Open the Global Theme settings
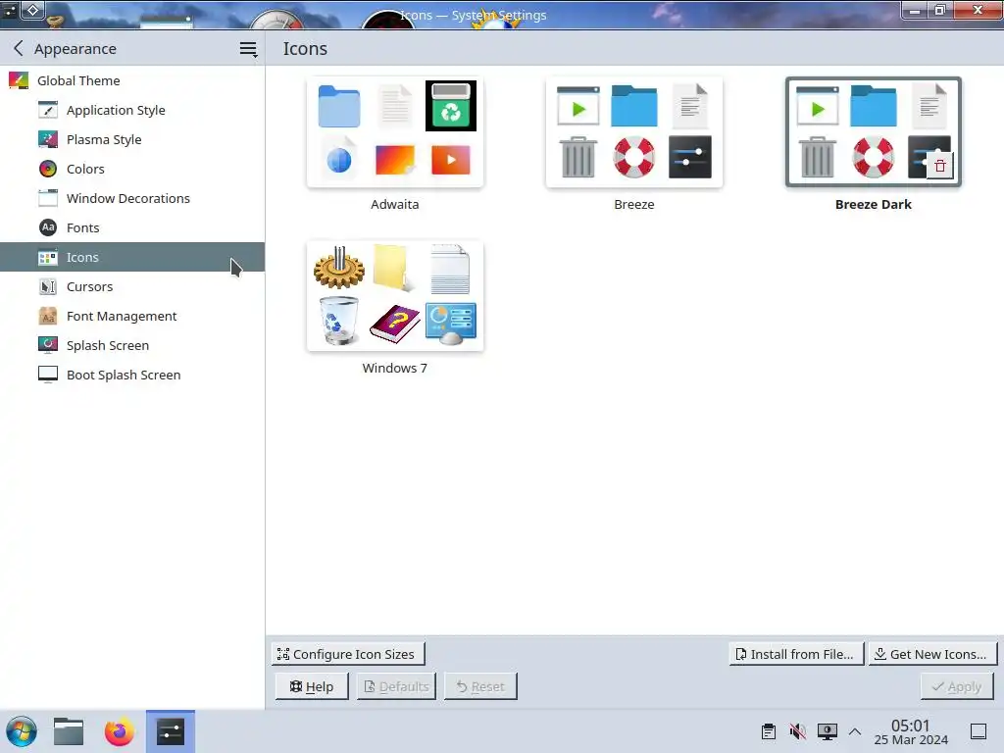1004x753 pixels. point(132,80)
